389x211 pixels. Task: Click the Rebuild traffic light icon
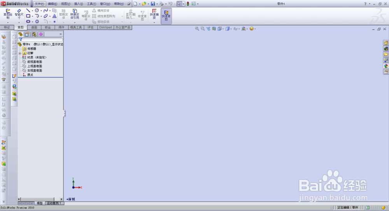tap(188, 4)
